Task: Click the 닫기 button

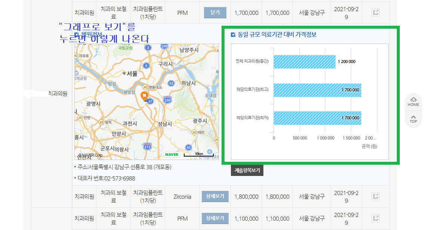Action: point(215,13)
